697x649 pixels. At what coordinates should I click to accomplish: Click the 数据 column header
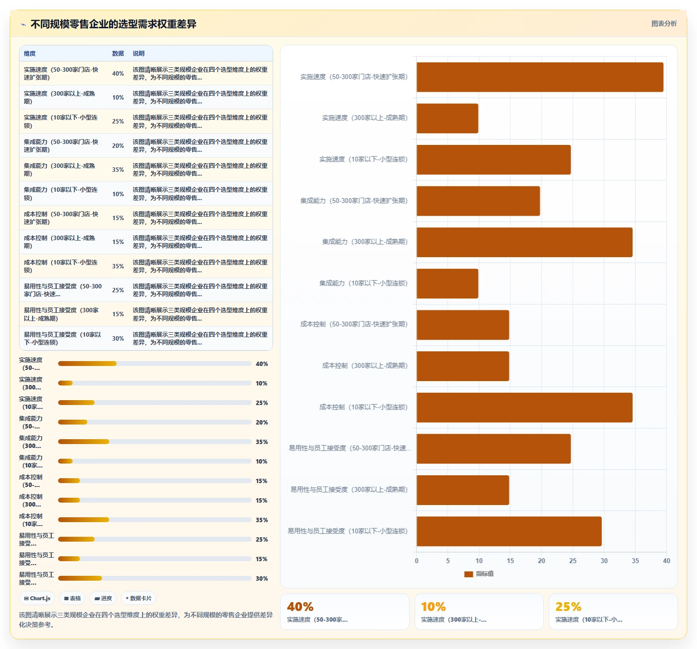(118, 54)
